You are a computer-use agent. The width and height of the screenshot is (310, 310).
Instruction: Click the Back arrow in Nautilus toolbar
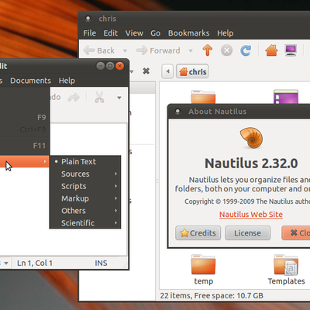coord(89,50)
